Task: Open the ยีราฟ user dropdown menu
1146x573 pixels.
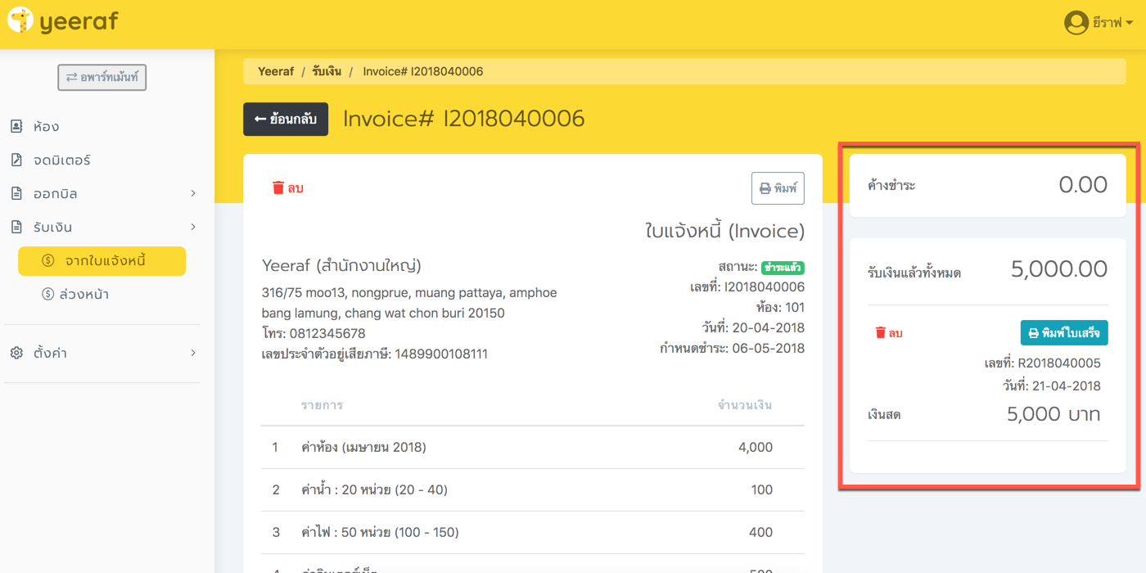Action: pos(1099,23)
